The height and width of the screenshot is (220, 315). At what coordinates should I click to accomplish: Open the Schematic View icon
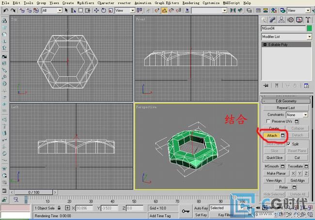coord(266,10)
